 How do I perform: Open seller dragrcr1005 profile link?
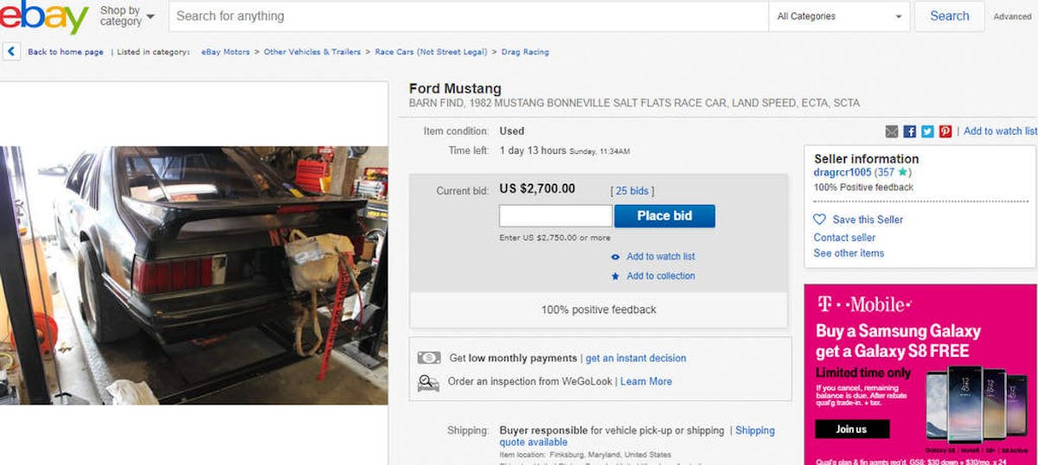point(843,173)
